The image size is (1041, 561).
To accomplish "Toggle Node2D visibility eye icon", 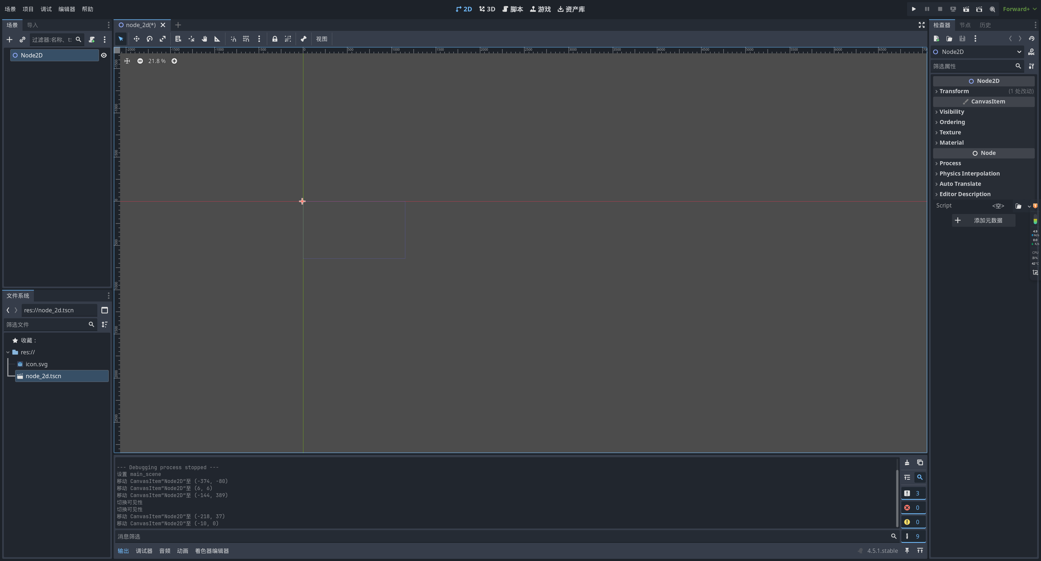I will coord(104,55).
